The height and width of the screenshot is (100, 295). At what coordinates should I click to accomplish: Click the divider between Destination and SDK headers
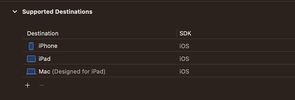pos(177,33)
